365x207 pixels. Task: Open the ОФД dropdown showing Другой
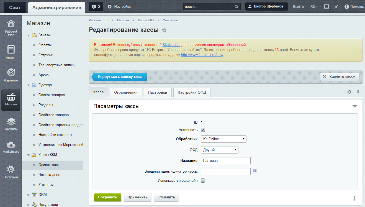click(x=220, y=150)
